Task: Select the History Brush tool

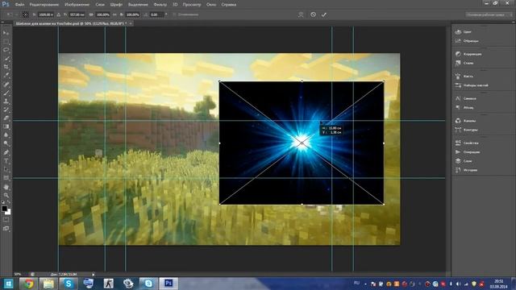Action: pos(6,110)
